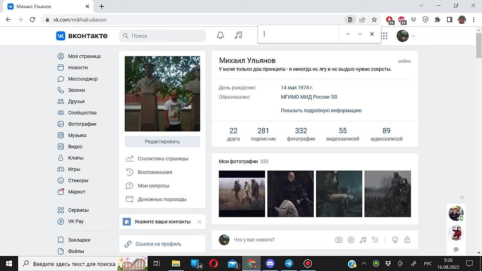Open Windows Start menu
This screenshot has width=482, height=271.
[x=9, y=263]
